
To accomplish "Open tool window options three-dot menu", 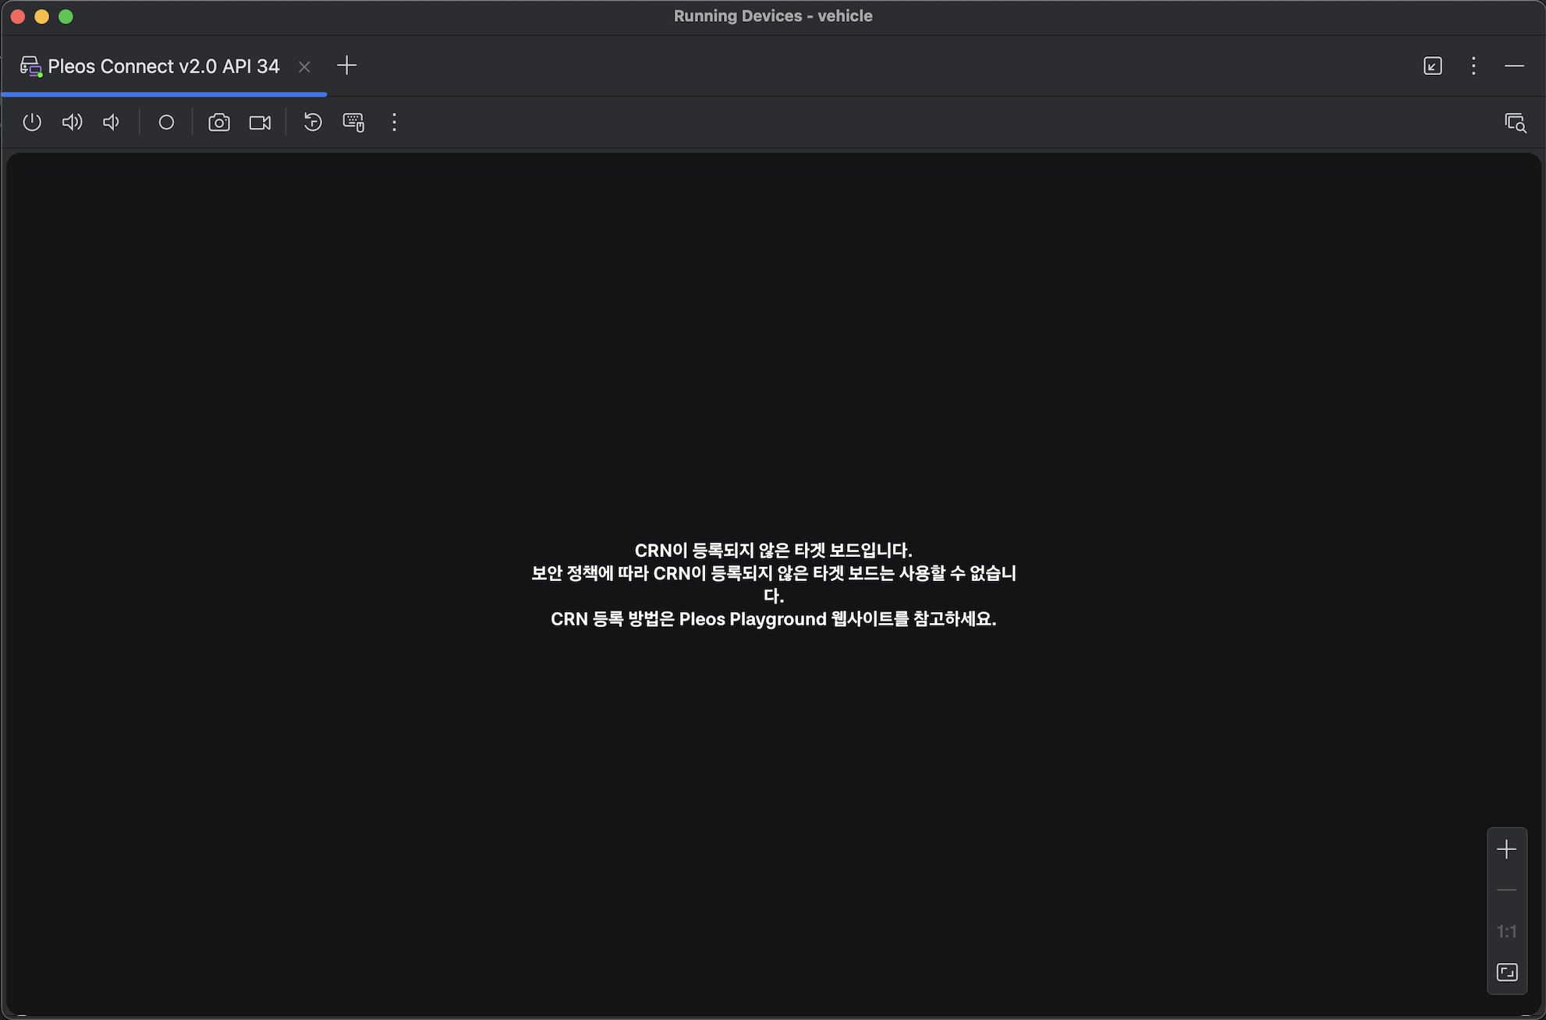I will point(1473,66).
